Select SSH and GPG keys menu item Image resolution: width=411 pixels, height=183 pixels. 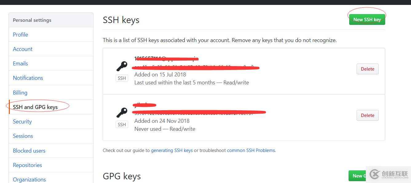tap(35, 107)
